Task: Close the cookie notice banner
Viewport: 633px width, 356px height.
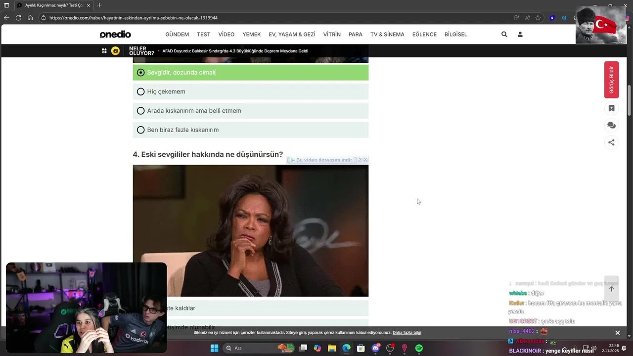Action: click(x=617, y=333)
